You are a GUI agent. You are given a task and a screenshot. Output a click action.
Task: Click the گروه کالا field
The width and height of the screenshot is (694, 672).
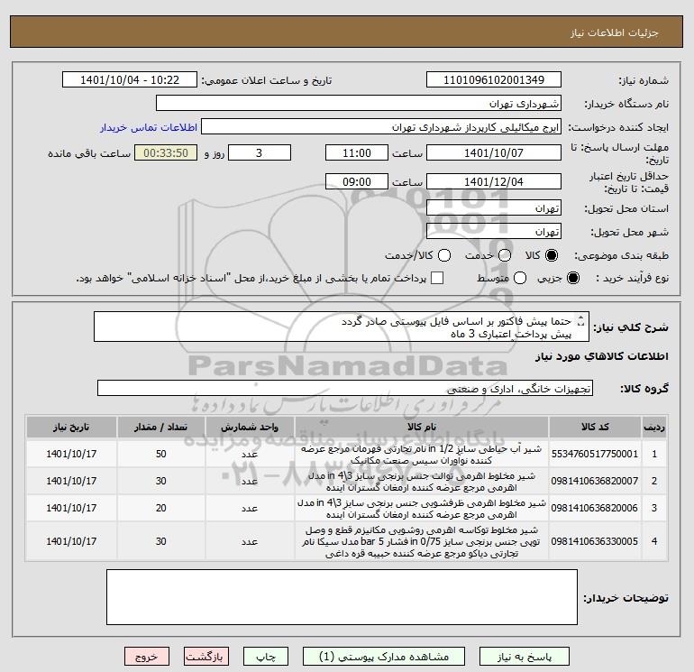(345, 388)
